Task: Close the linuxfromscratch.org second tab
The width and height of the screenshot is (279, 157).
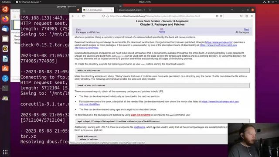Action: (144, 10)
